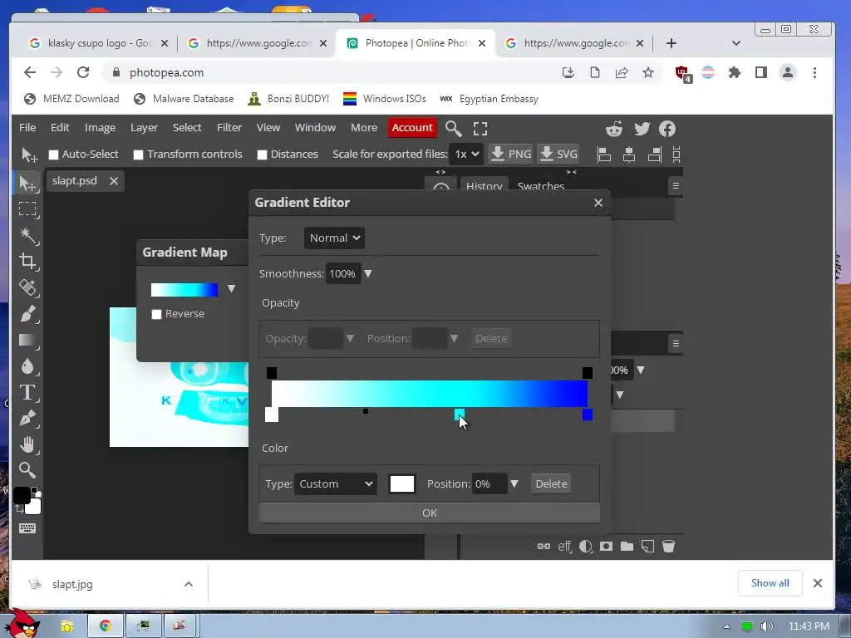Enable the Auto-Select checkbox

click(54, 155)
